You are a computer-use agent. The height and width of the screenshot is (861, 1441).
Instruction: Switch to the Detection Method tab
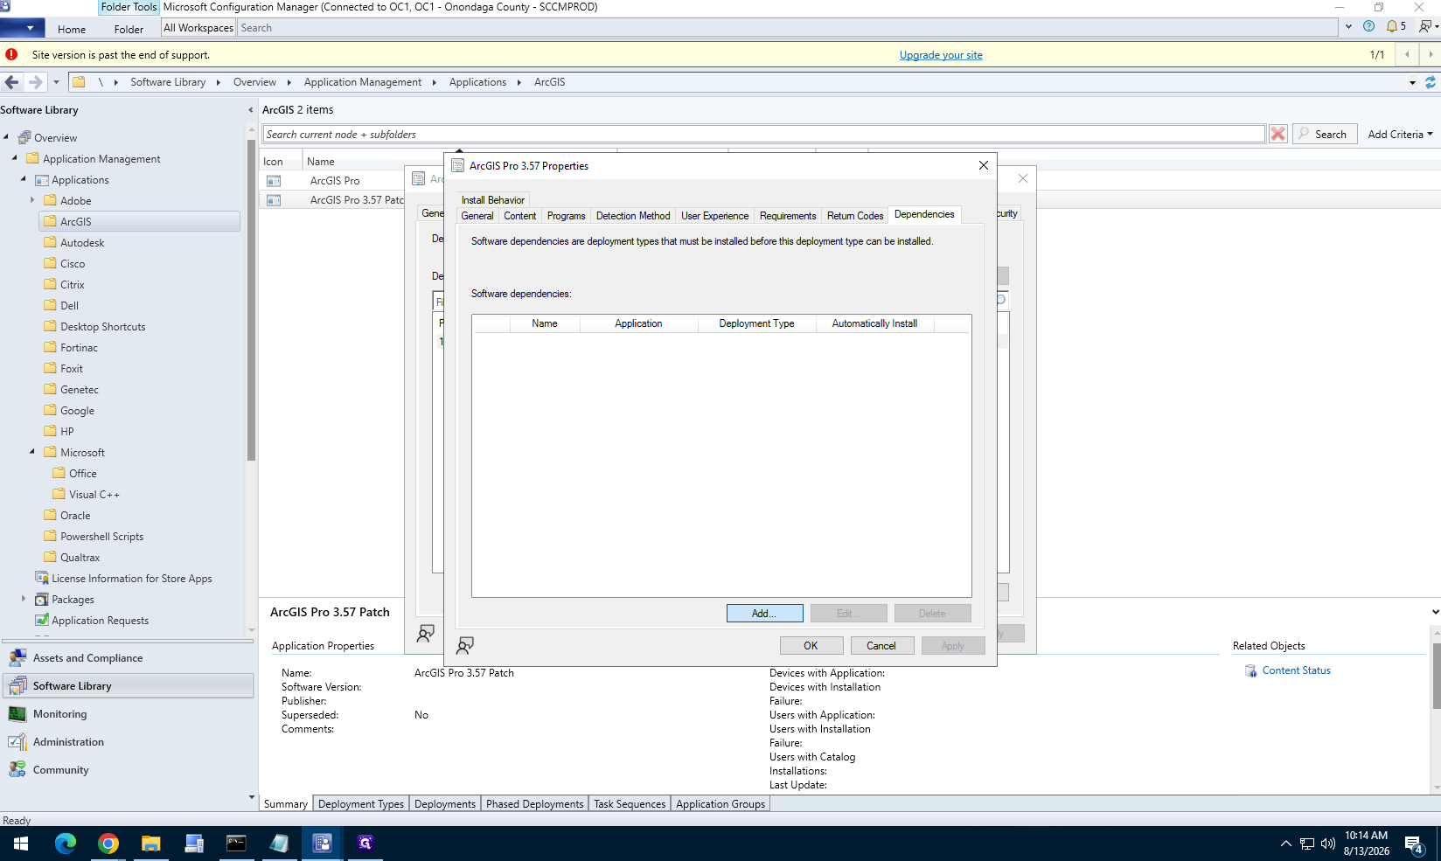point(633,216)
